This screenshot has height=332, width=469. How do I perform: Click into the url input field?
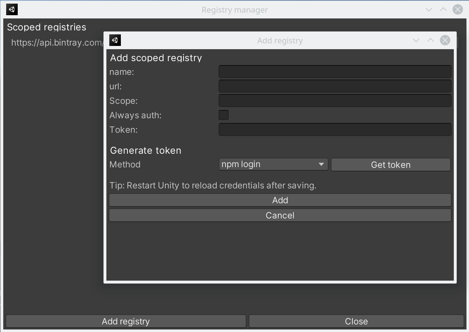[335, 86]
